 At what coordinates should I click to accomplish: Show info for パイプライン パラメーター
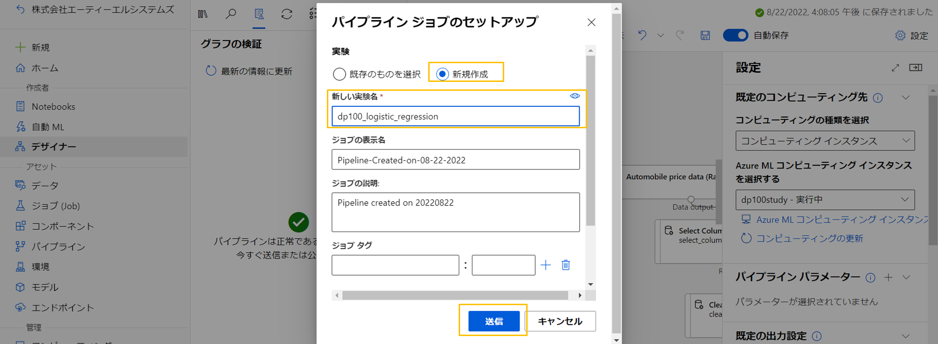[x=870, y=278]
